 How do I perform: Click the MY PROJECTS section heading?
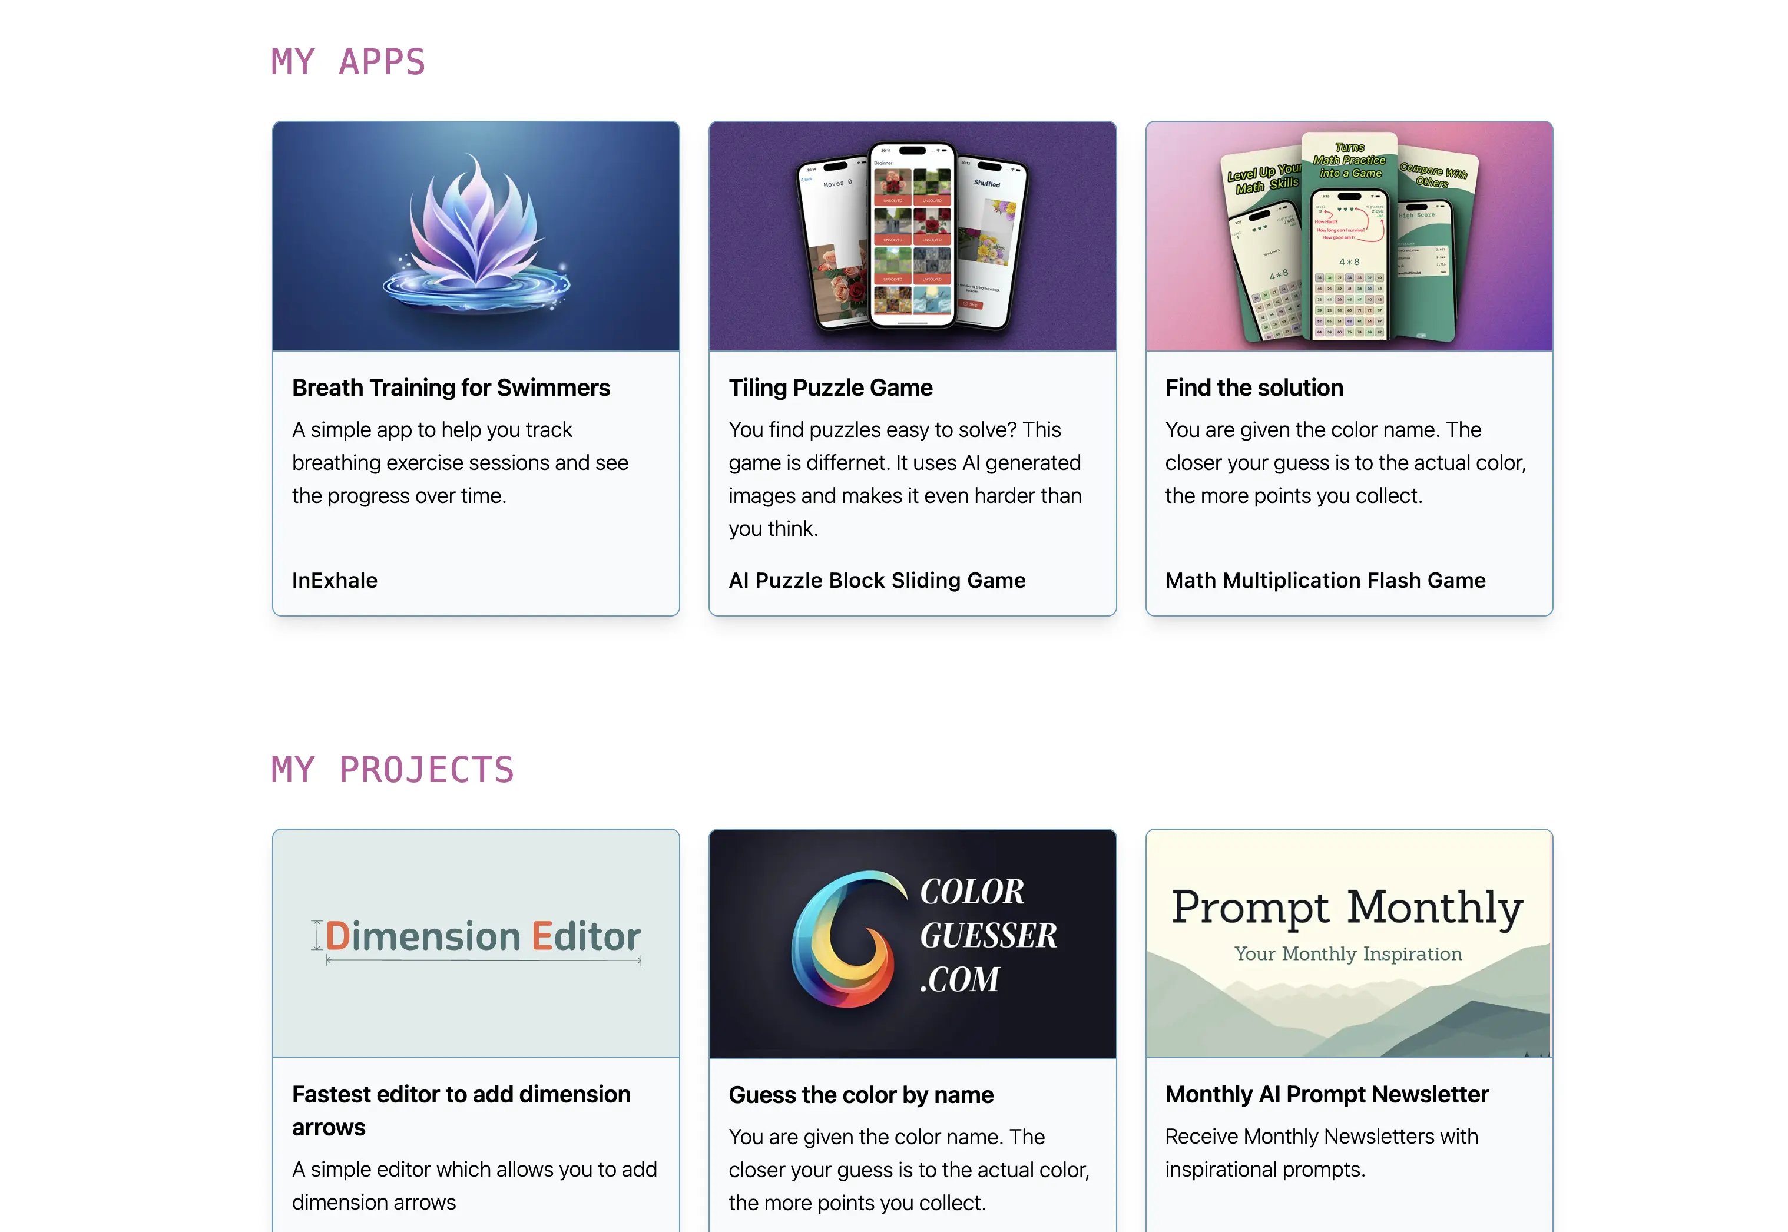coord(392,770)
